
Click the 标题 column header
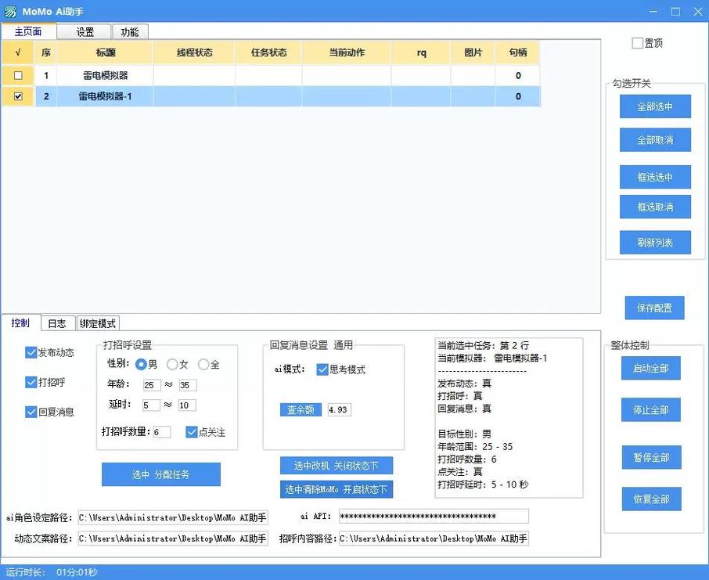(x=106, y=52)
